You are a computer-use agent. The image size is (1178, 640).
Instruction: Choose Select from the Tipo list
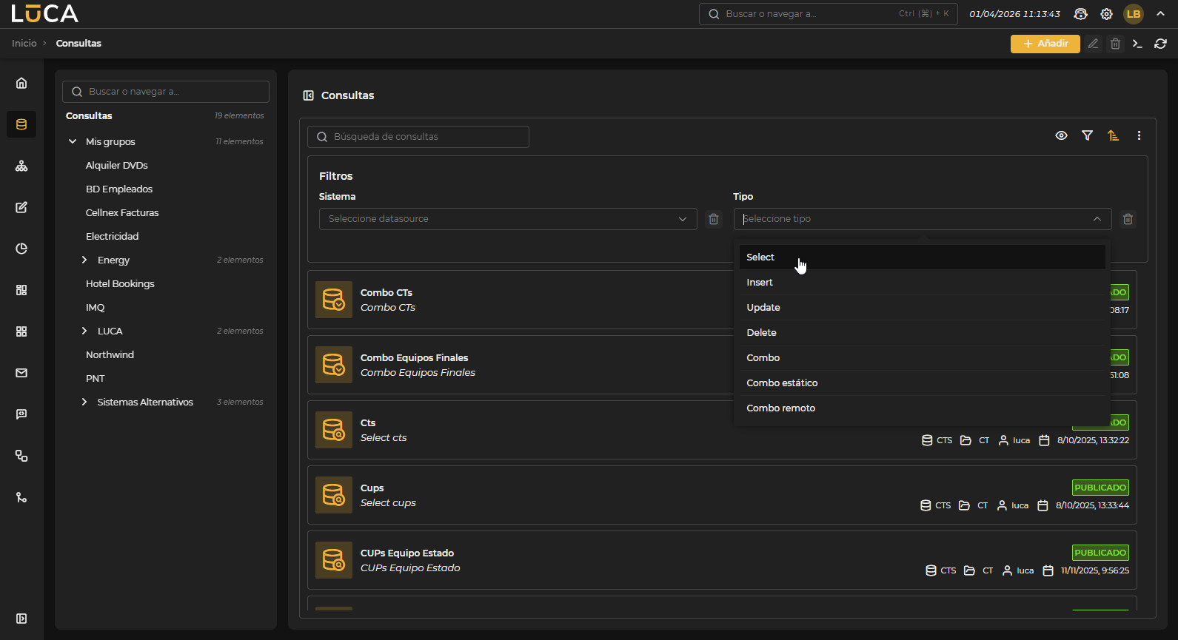(922, 257)
